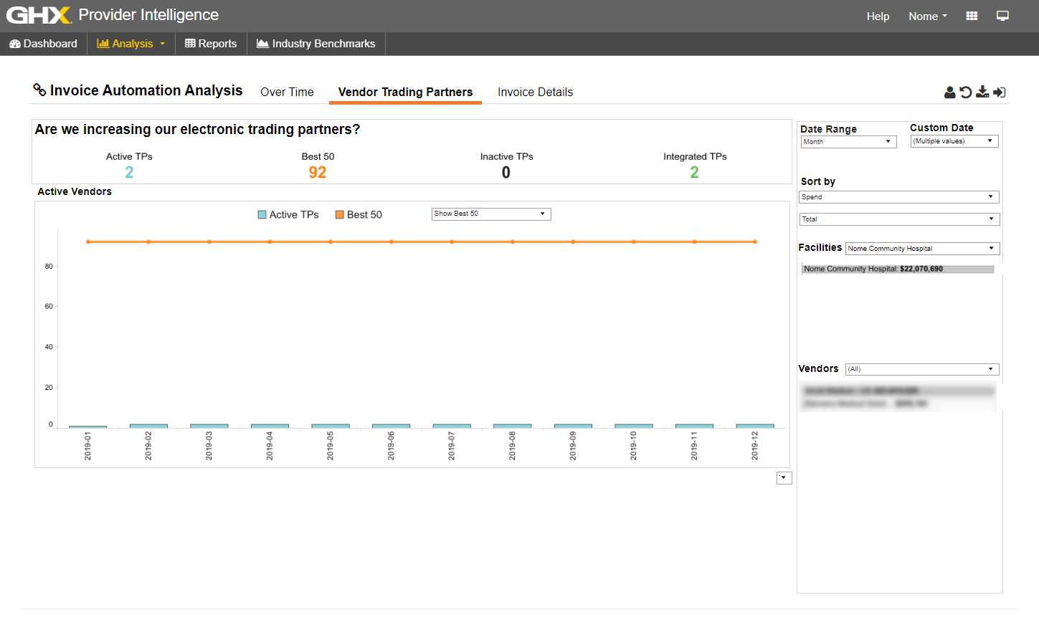Open the apps grid icon in header
The height and width of the screenshot is (625, 1039).
pyautogui.click(x=972, y=16)
